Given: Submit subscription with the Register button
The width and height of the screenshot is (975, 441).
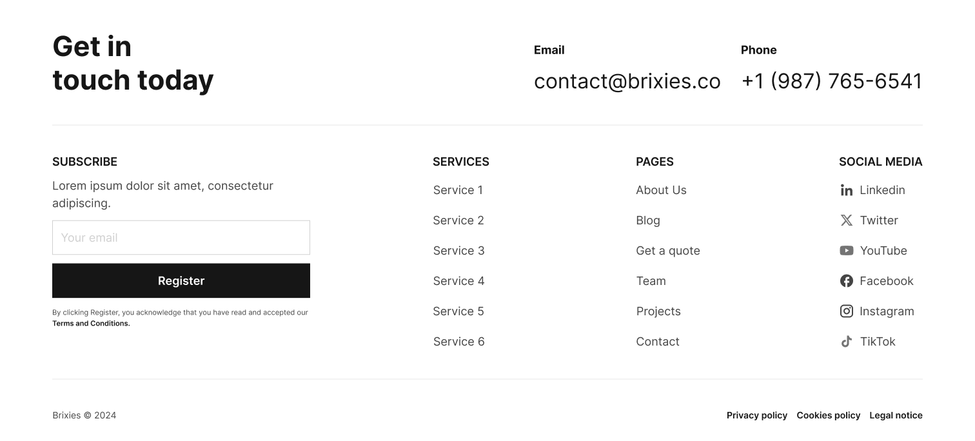Looking at the screenshot, I should pos(181,281).
